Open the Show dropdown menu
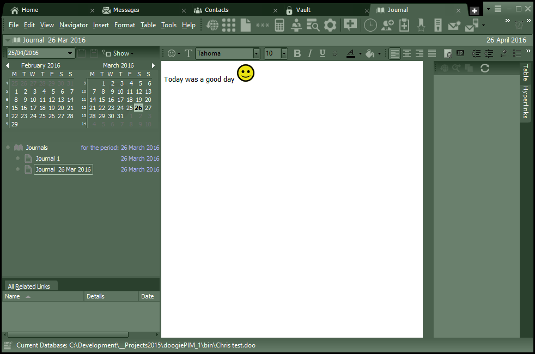535x354 pixels. click(123, 53)
